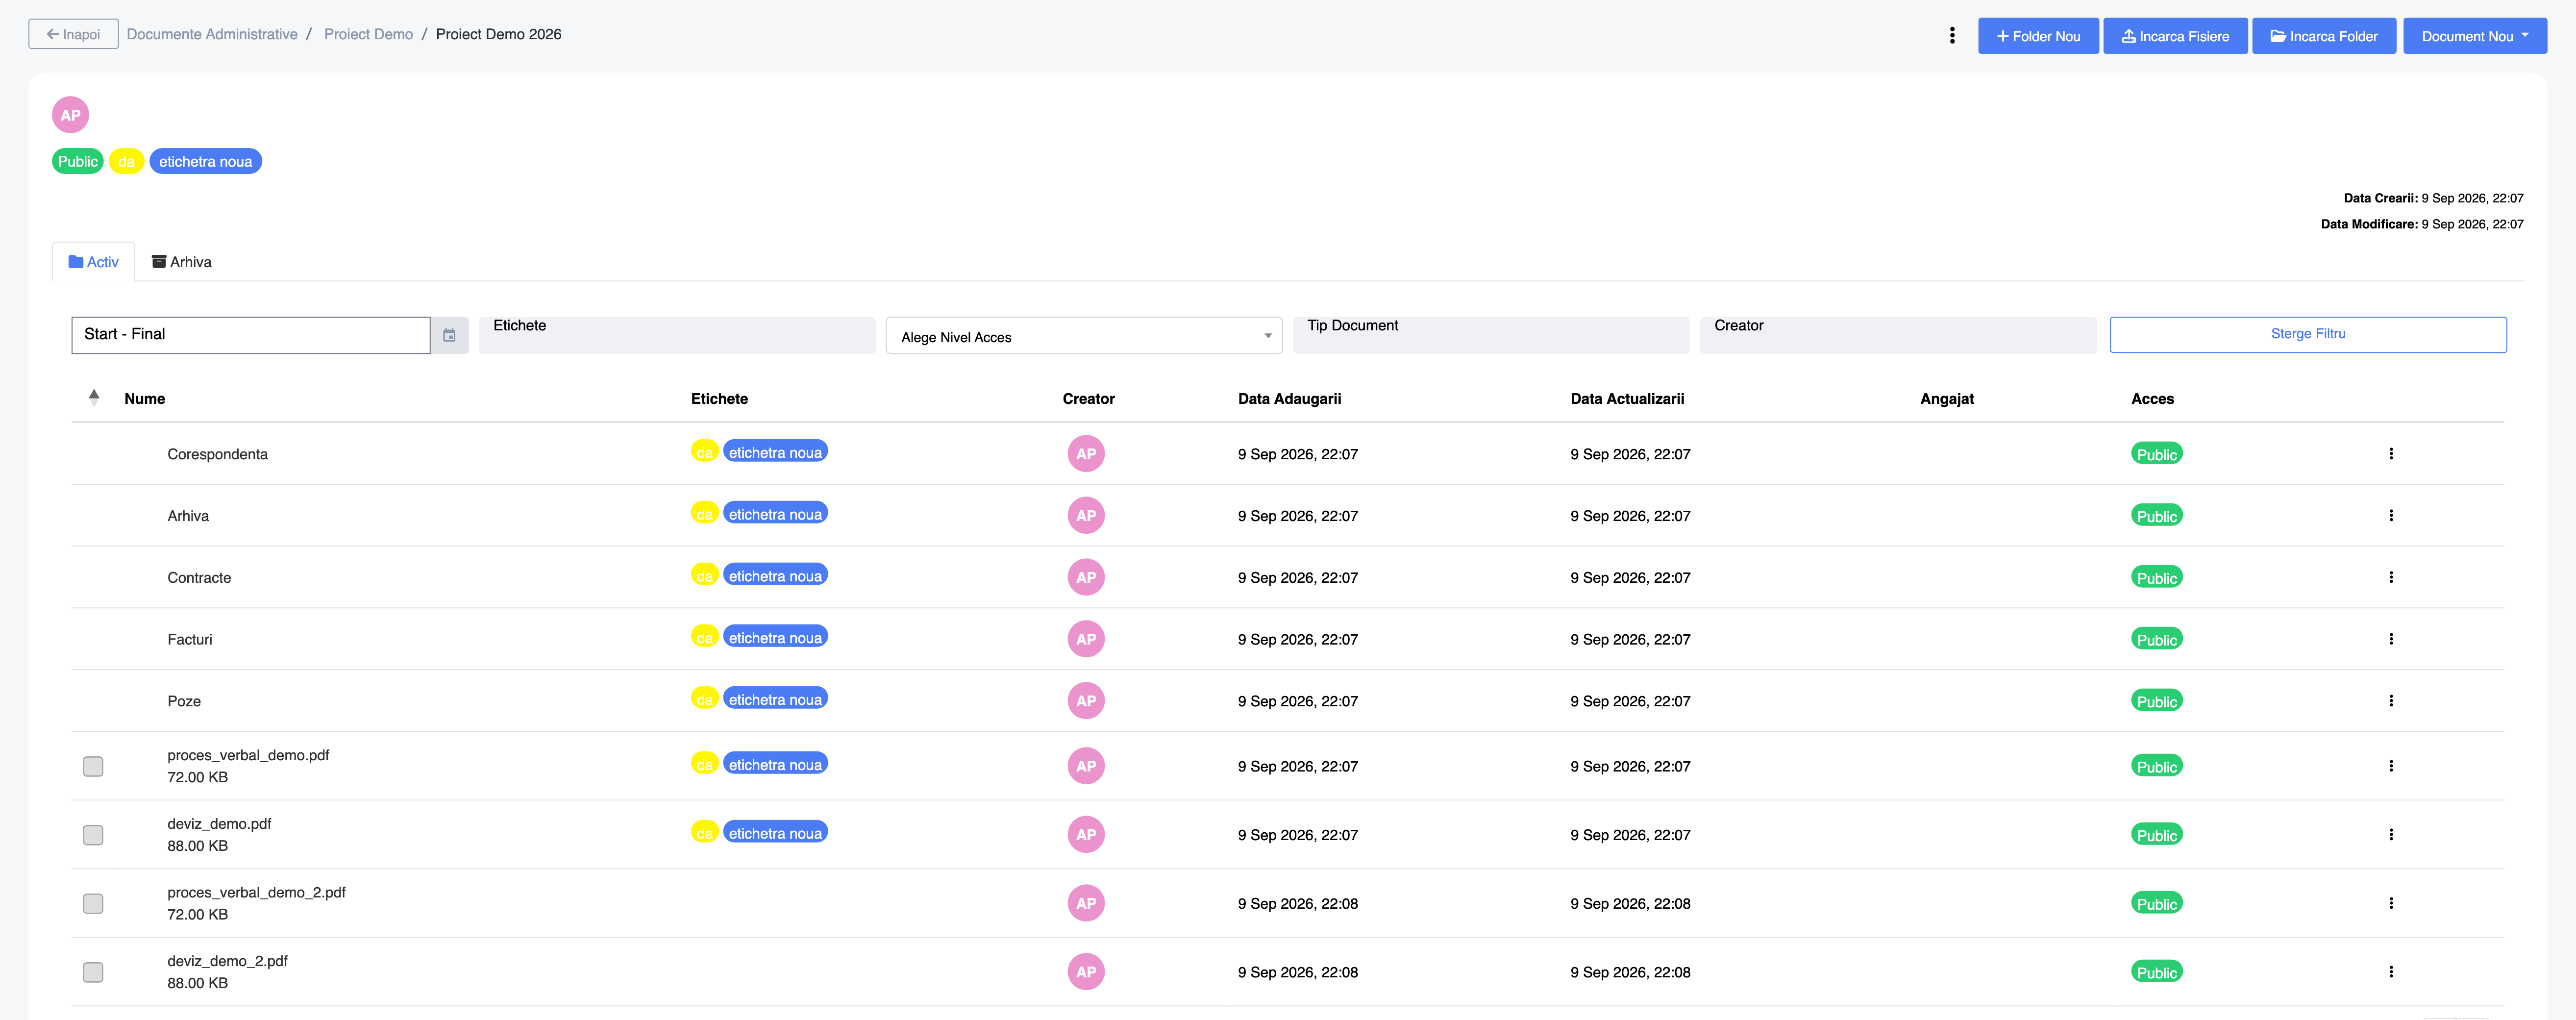Click the calendar icon beside Start - Final
2576x1020 pixels.
click(x=450, y=335)
